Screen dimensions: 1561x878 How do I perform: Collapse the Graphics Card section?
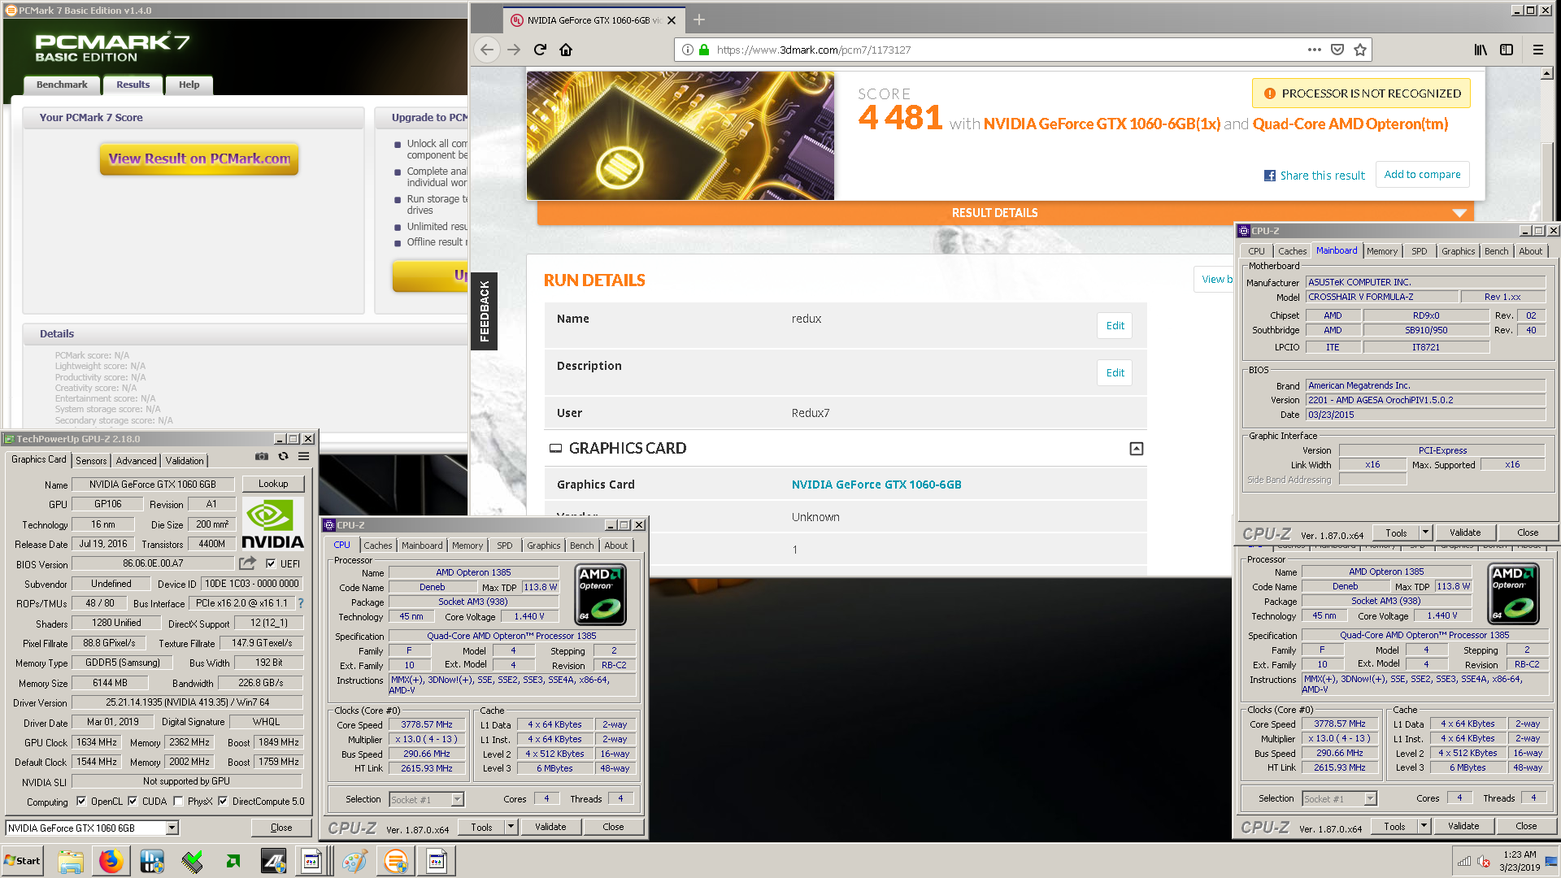1137,449
